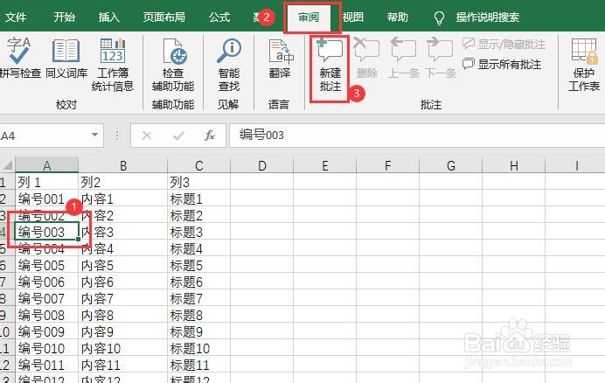Switch to the 视图 tab
The height and width of the screenshot is (383, 605).
pos(353,17)
